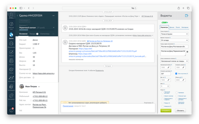Check Инверсия option
This screenshot has width=199, height=124.
coord(162,106)
